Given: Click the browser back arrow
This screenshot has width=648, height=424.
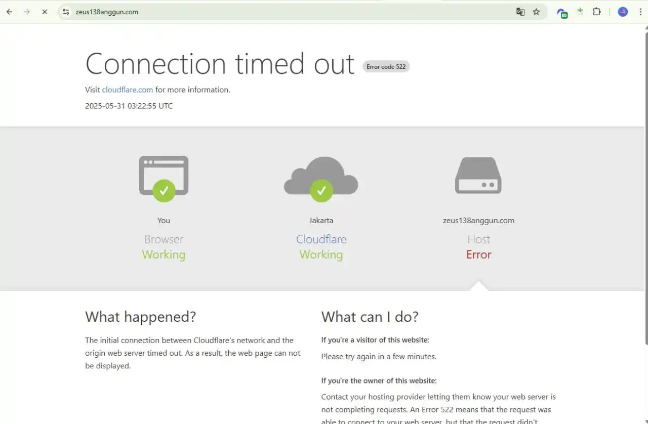Looking at the screenshot, I should [x=9, y=12].
